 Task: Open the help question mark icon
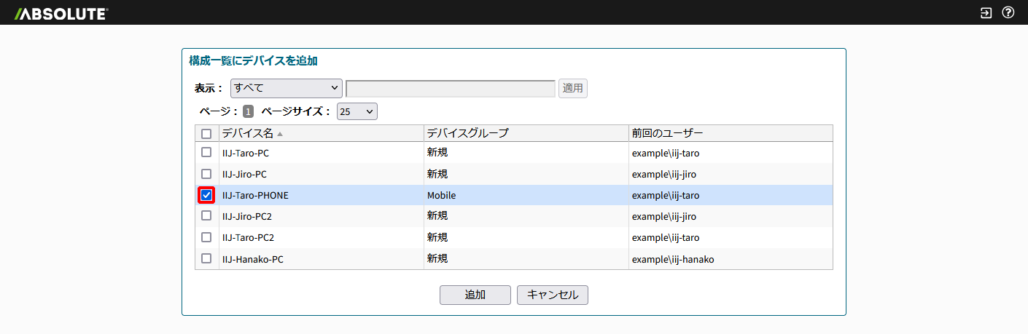pos(1008,12)
